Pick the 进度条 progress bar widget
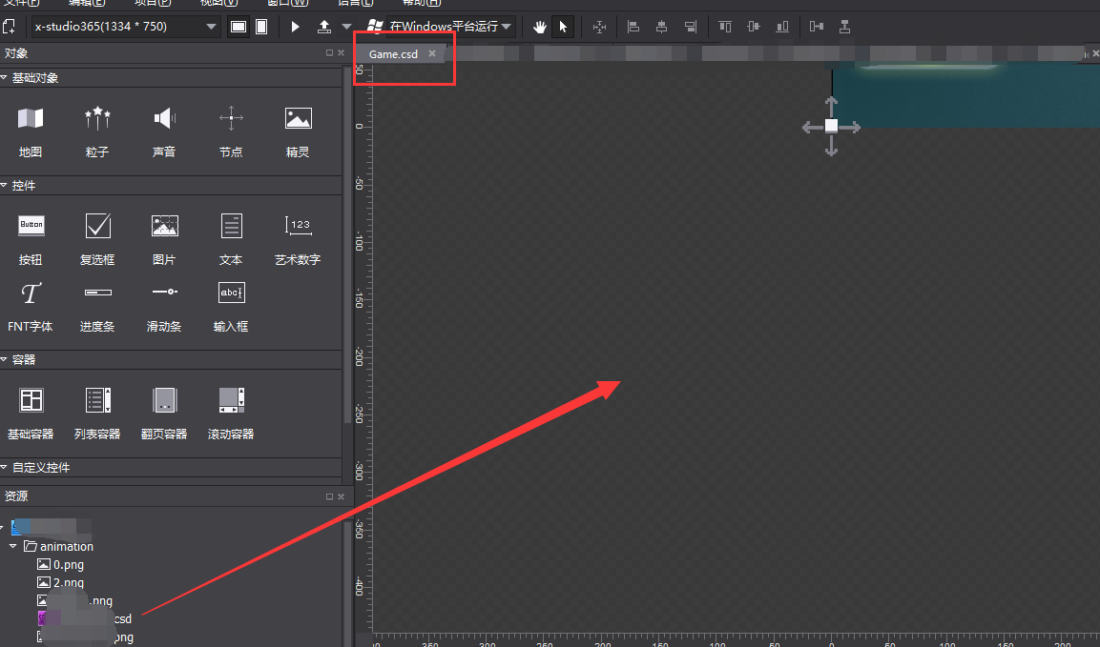Image resolution: width=1100 pixels, height=647 pixels. pos(96,306)
